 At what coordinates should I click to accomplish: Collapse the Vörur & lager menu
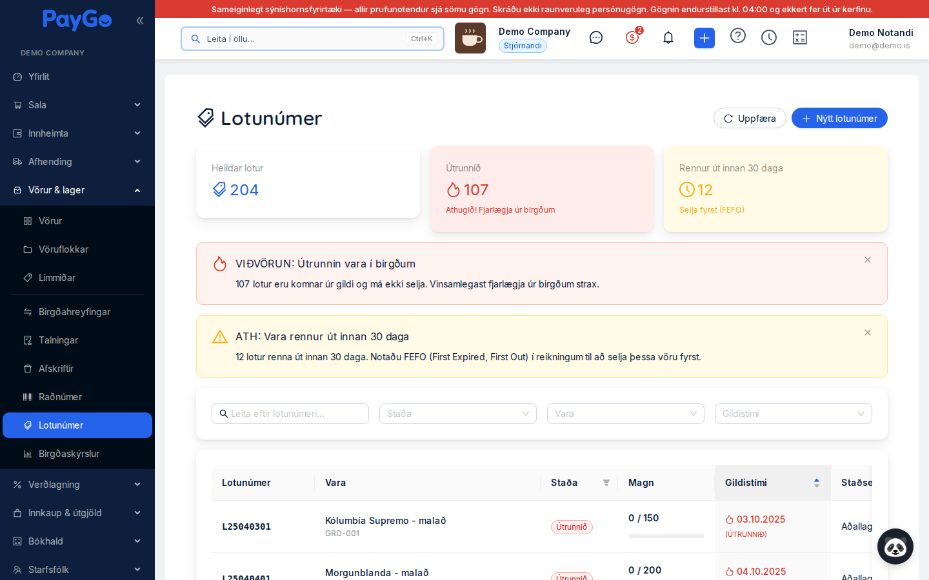(77, 190)
